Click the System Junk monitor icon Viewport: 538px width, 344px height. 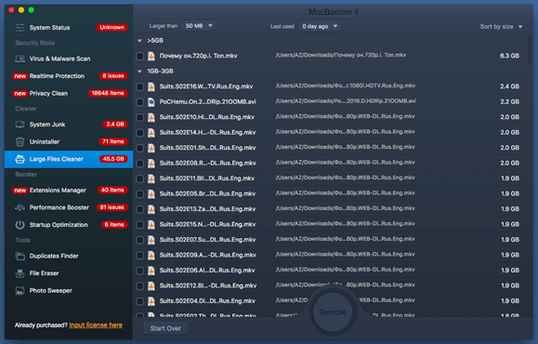[20, 125]
